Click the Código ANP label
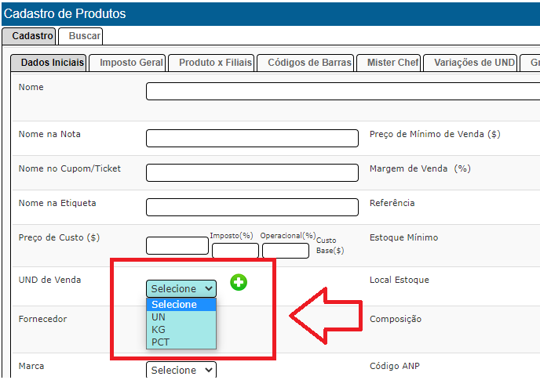The width and height of the screenshot is (540, 380). pos(395,366)
